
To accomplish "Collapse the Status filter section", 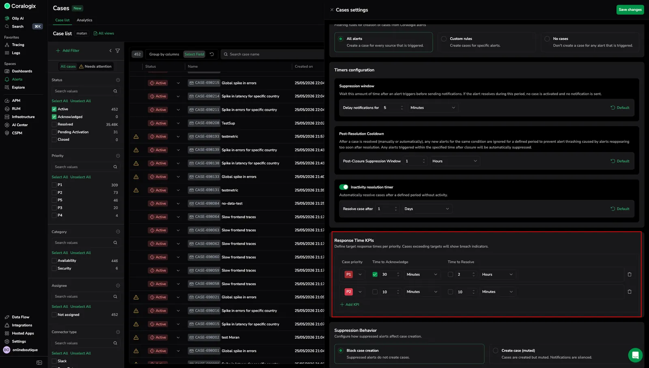I will click(x=118, y=80).
